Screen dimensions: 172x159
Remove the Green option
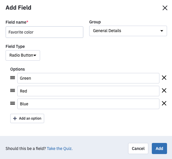coord(164,78)
